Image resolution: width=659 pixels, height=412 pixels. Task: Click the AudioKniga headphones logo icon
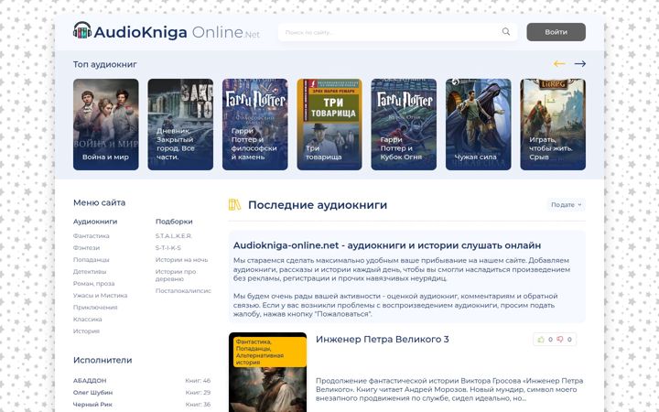(x=82, y=31)
